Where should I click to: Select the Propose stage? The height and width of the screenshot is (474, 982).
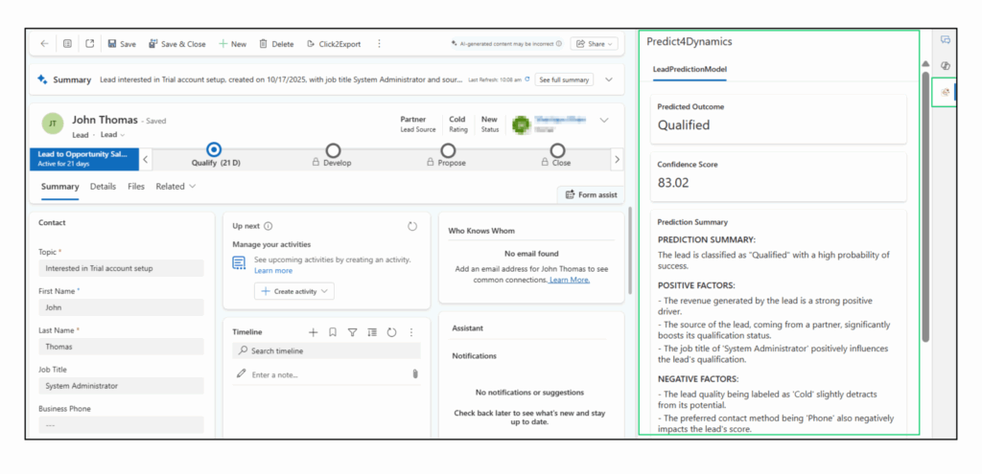(x=448, y=150)
